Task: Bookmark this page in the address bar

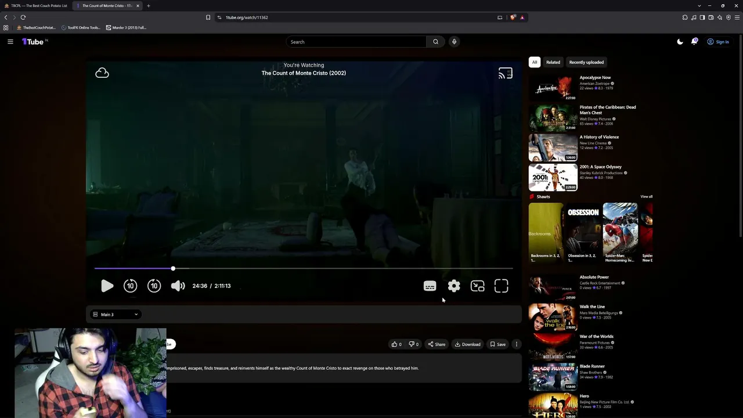Action: [208, 17]
